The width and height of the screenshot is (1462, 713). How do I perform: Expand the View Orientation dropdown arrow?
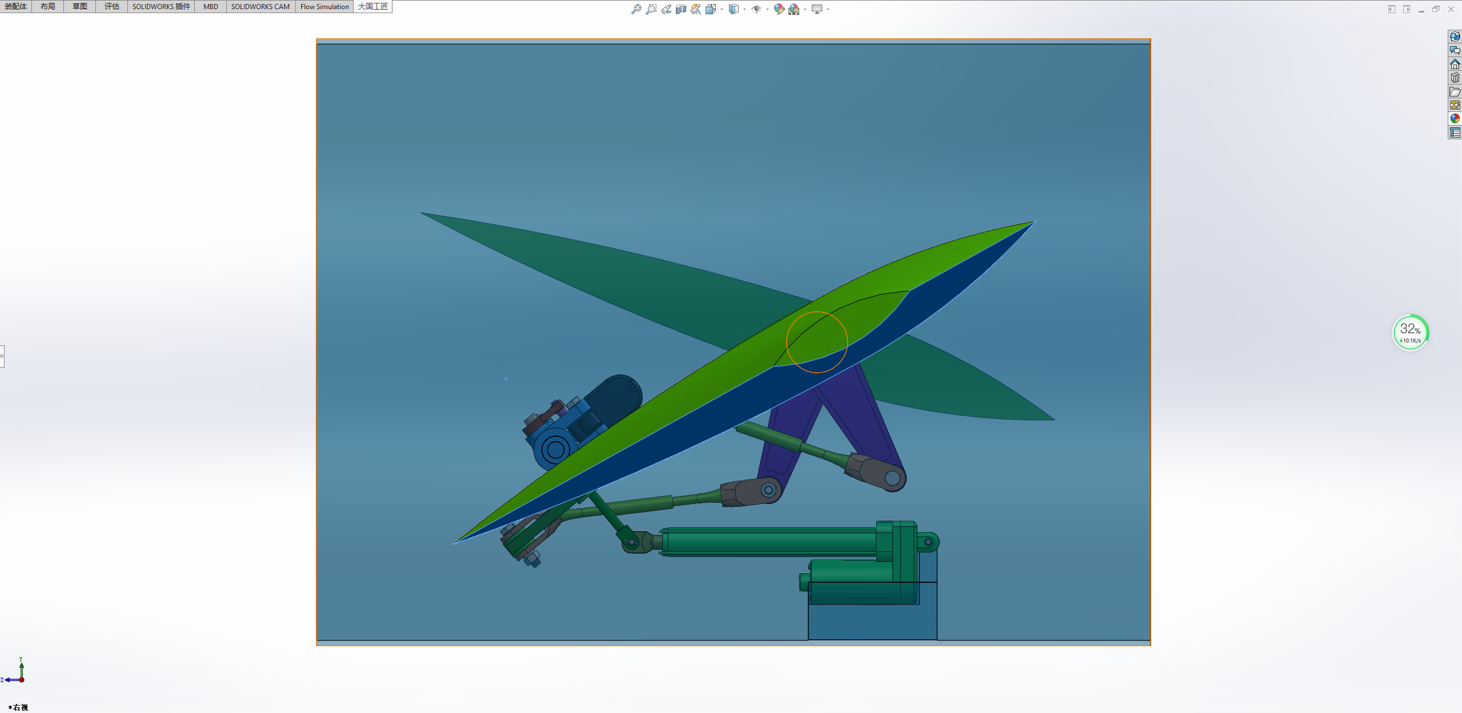pyautogui.click(x=722, y=9)
